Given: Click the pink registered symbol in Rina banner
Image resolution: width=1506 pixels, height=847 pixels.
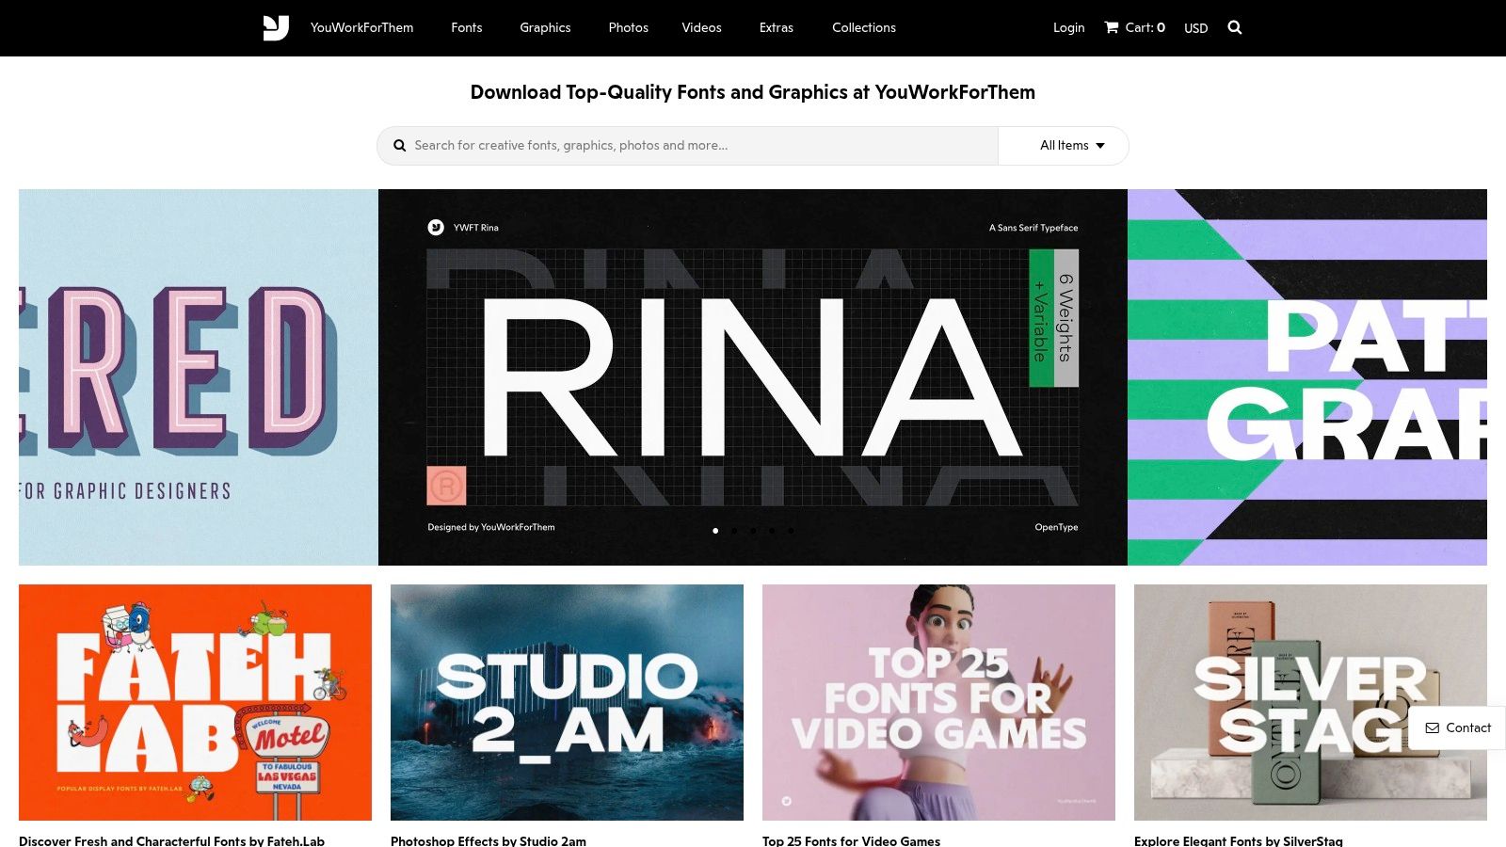Looking at the screenshot, I should point(446,486).
